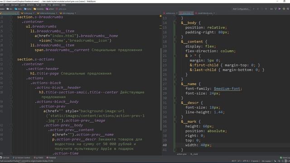290x163 pixels.
Task: Select the 'modules' breadcrumb folder
Action: pyautogui.click(x=39, y=9)
